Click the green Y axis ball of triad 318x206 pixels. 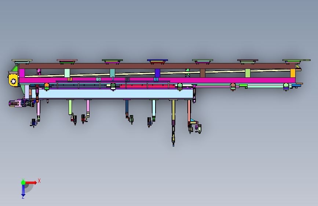click(23, 183)
